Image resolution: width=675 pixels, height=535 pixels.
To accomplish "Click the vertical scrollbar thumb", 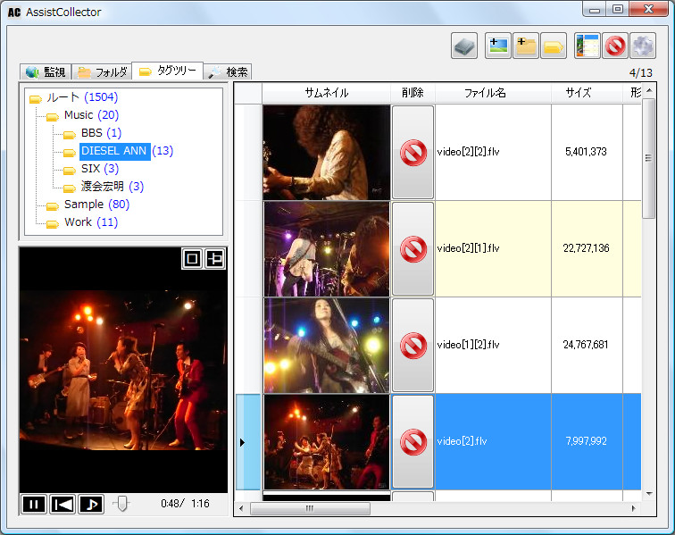I will [x=649, y=158].
